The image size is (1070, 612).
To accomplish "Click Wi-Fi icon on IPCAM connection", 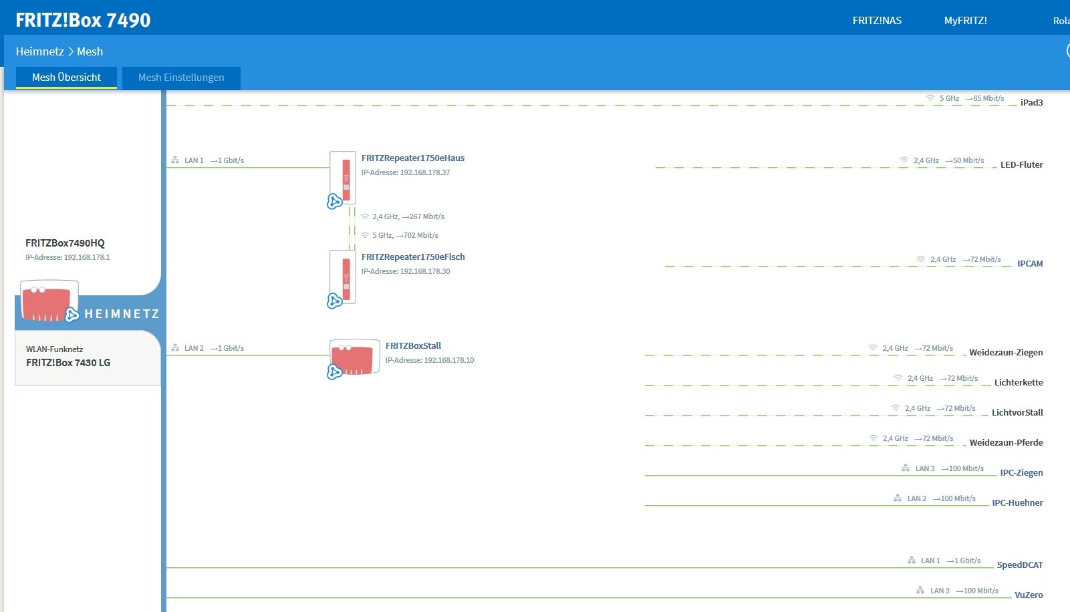I will [x=921, y=259].
